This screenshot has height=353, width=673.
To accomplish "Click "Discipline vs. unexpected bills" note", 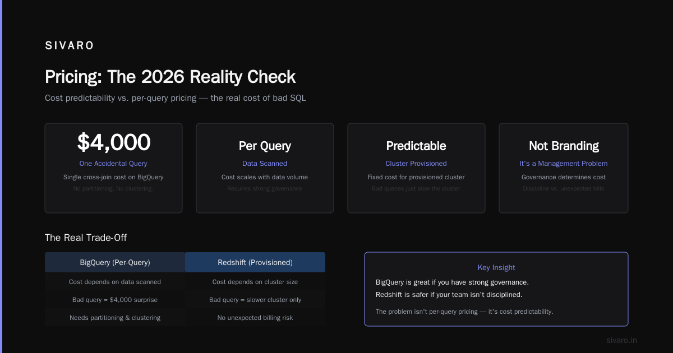I will 564,189.
